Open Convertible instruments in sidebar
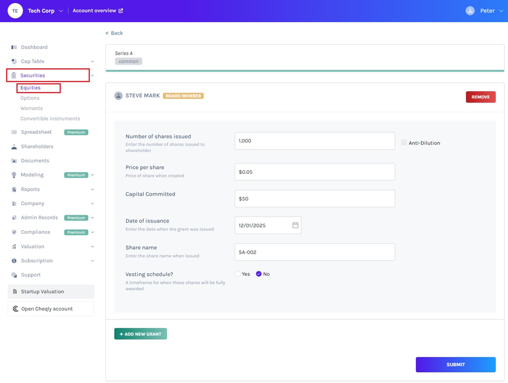The width and height of the screenshot is (508, 383). [50, 119]
